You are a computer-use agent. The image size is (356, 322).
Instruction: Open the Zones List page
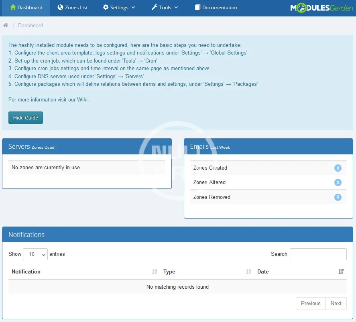73,8
